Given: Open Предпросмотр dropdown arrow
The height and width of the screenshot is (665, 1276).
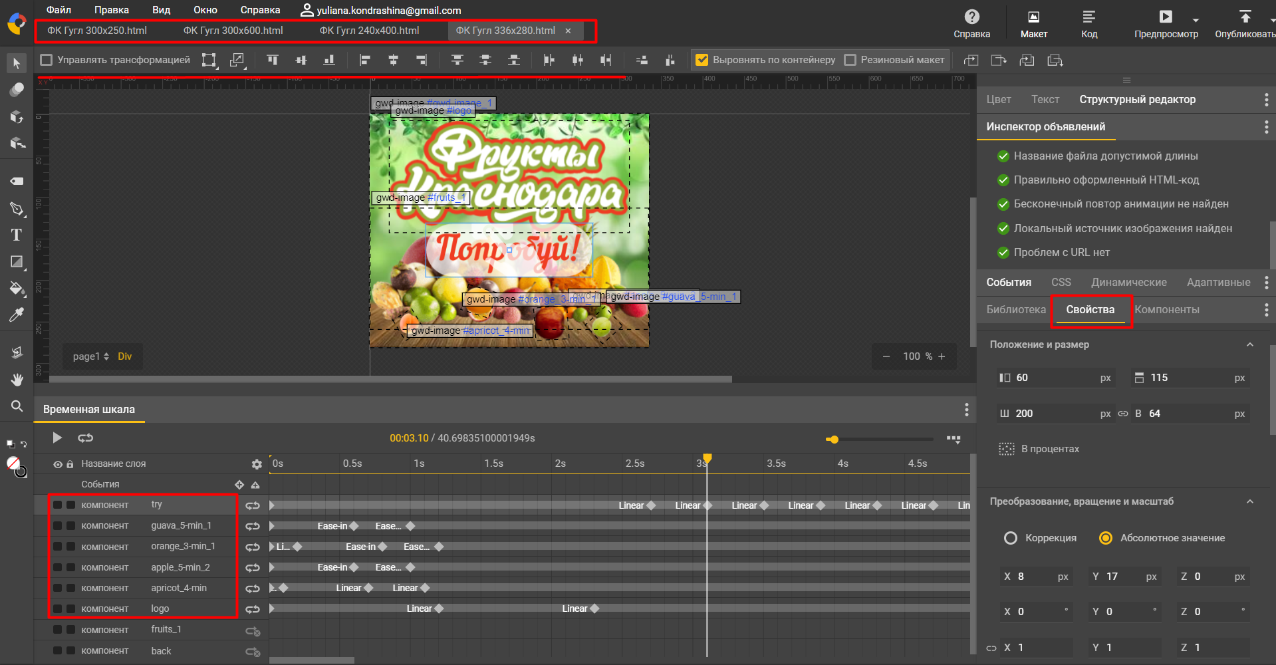Looking at the screenshot, I should (x=1196, y=20).
